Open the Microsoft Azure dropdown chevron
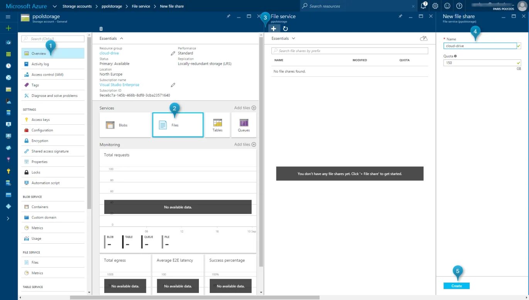 55,6
